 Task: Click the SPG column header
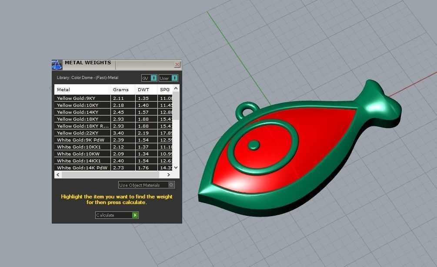(x=165, y=89)
